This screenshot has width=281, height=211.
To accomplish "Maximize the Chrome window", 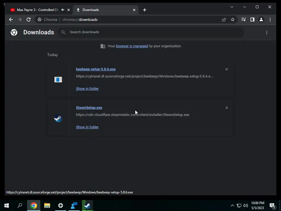I will (x=257, y=7).
